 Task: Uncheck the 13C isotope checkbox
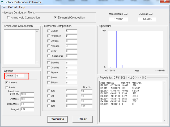pos(48,91)
